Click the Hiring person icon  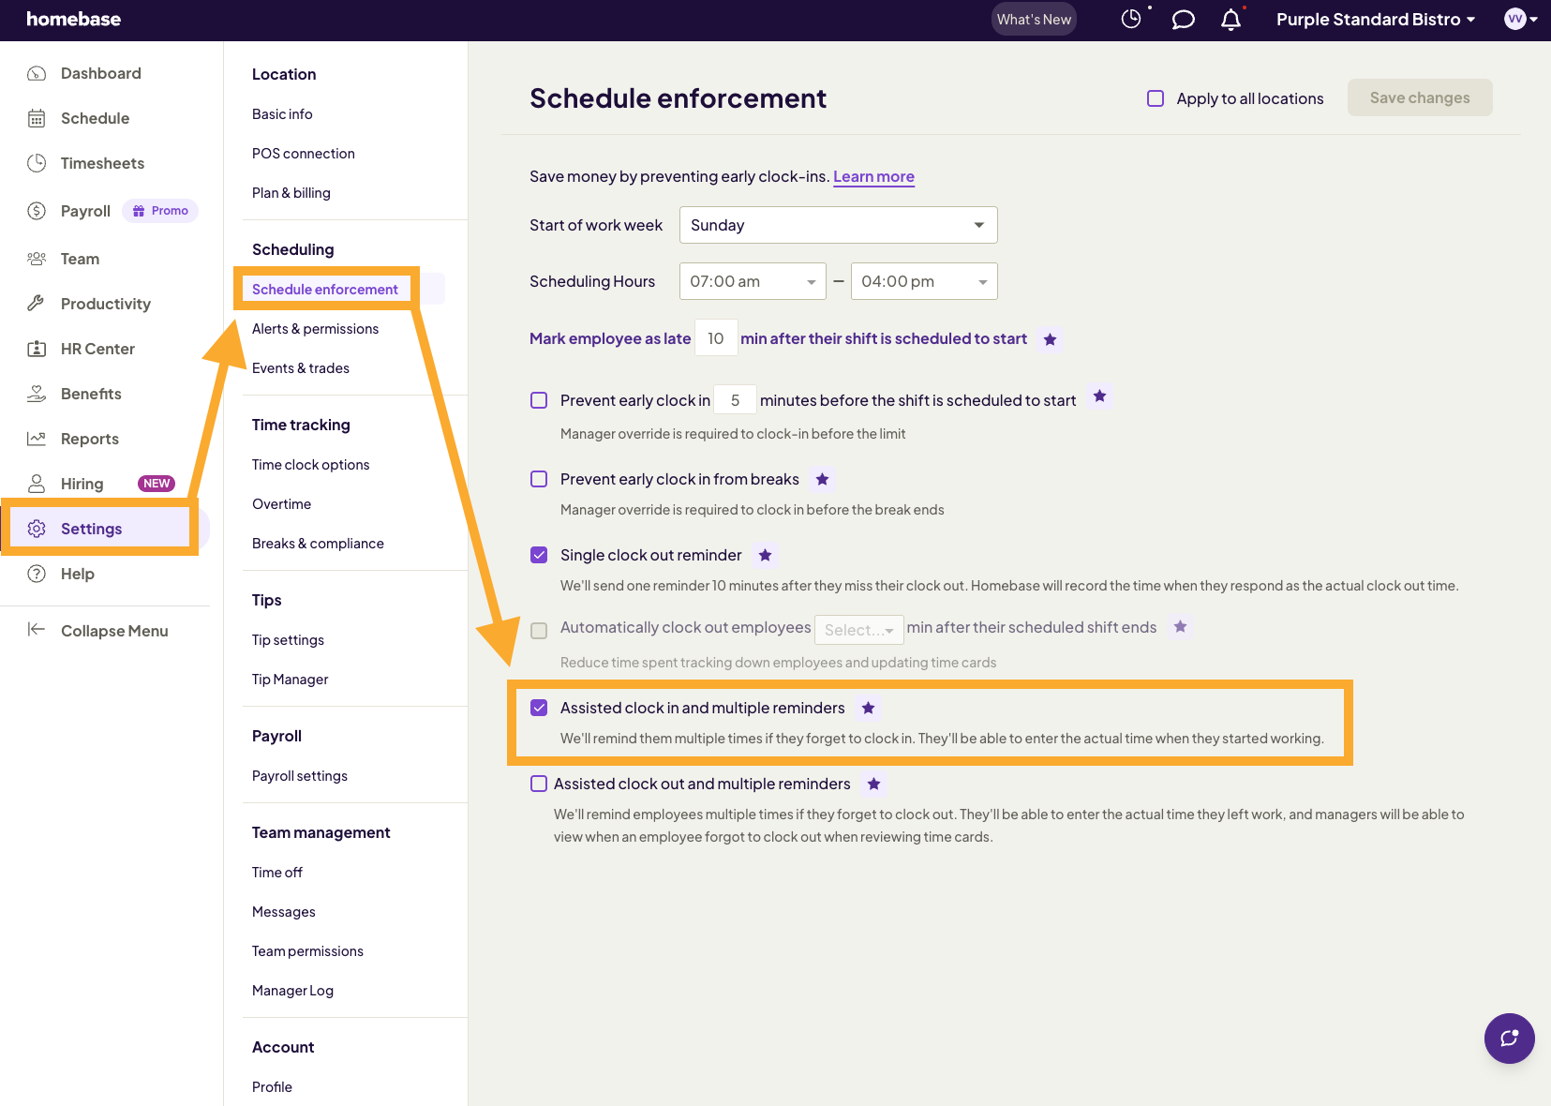[x=37, y=484]
